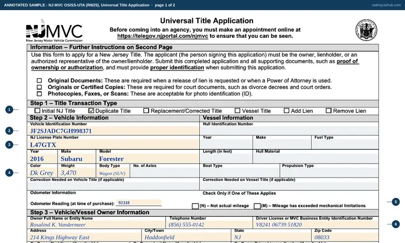
Task: Click the underlined 'proper identification' text
Action: pyautogui.click(x=177, y=68)
